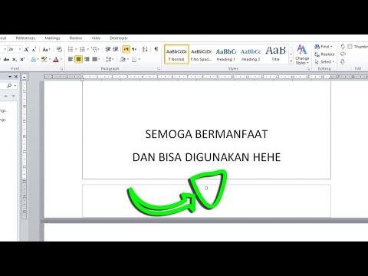Image resolution: width=368 pixels, height=276 pixels.
Task: Click the Sort A-Z icon
Action: pyautogui.click(x=145, y=49)
